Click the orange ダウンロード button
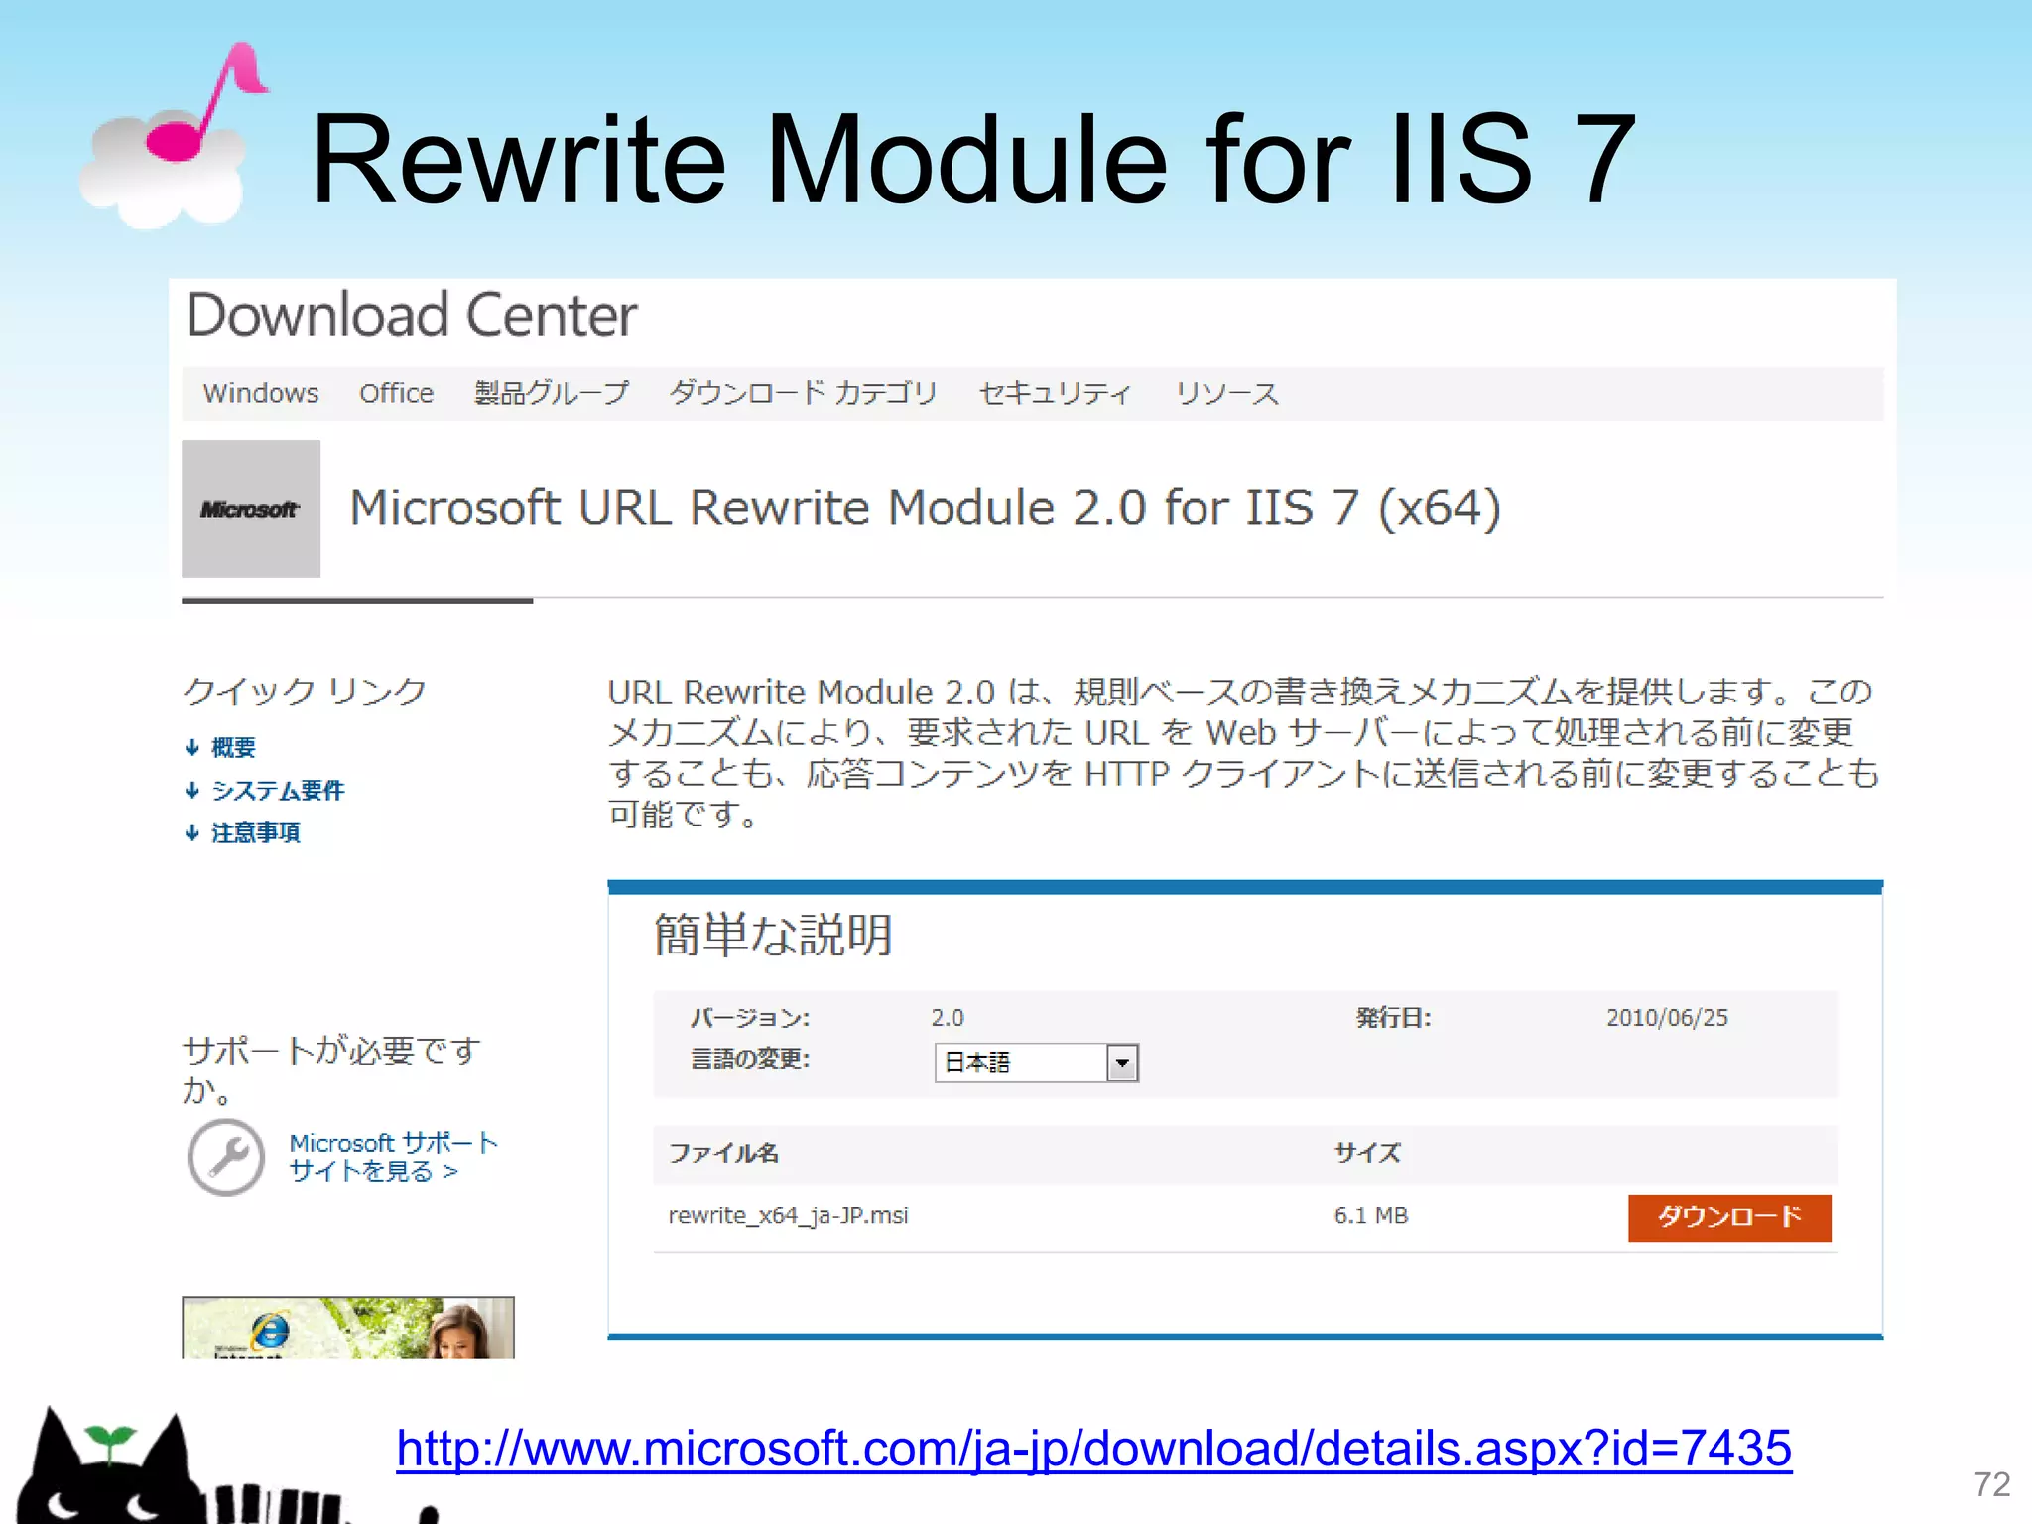This screenshot has height=1524, width=2032. point(1729,1217)
